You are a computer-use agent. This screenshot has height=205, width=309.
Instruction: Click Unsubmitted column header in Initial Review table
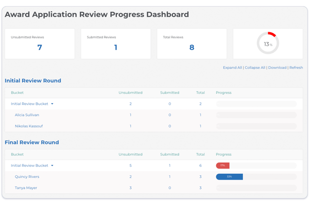point(130,92)
